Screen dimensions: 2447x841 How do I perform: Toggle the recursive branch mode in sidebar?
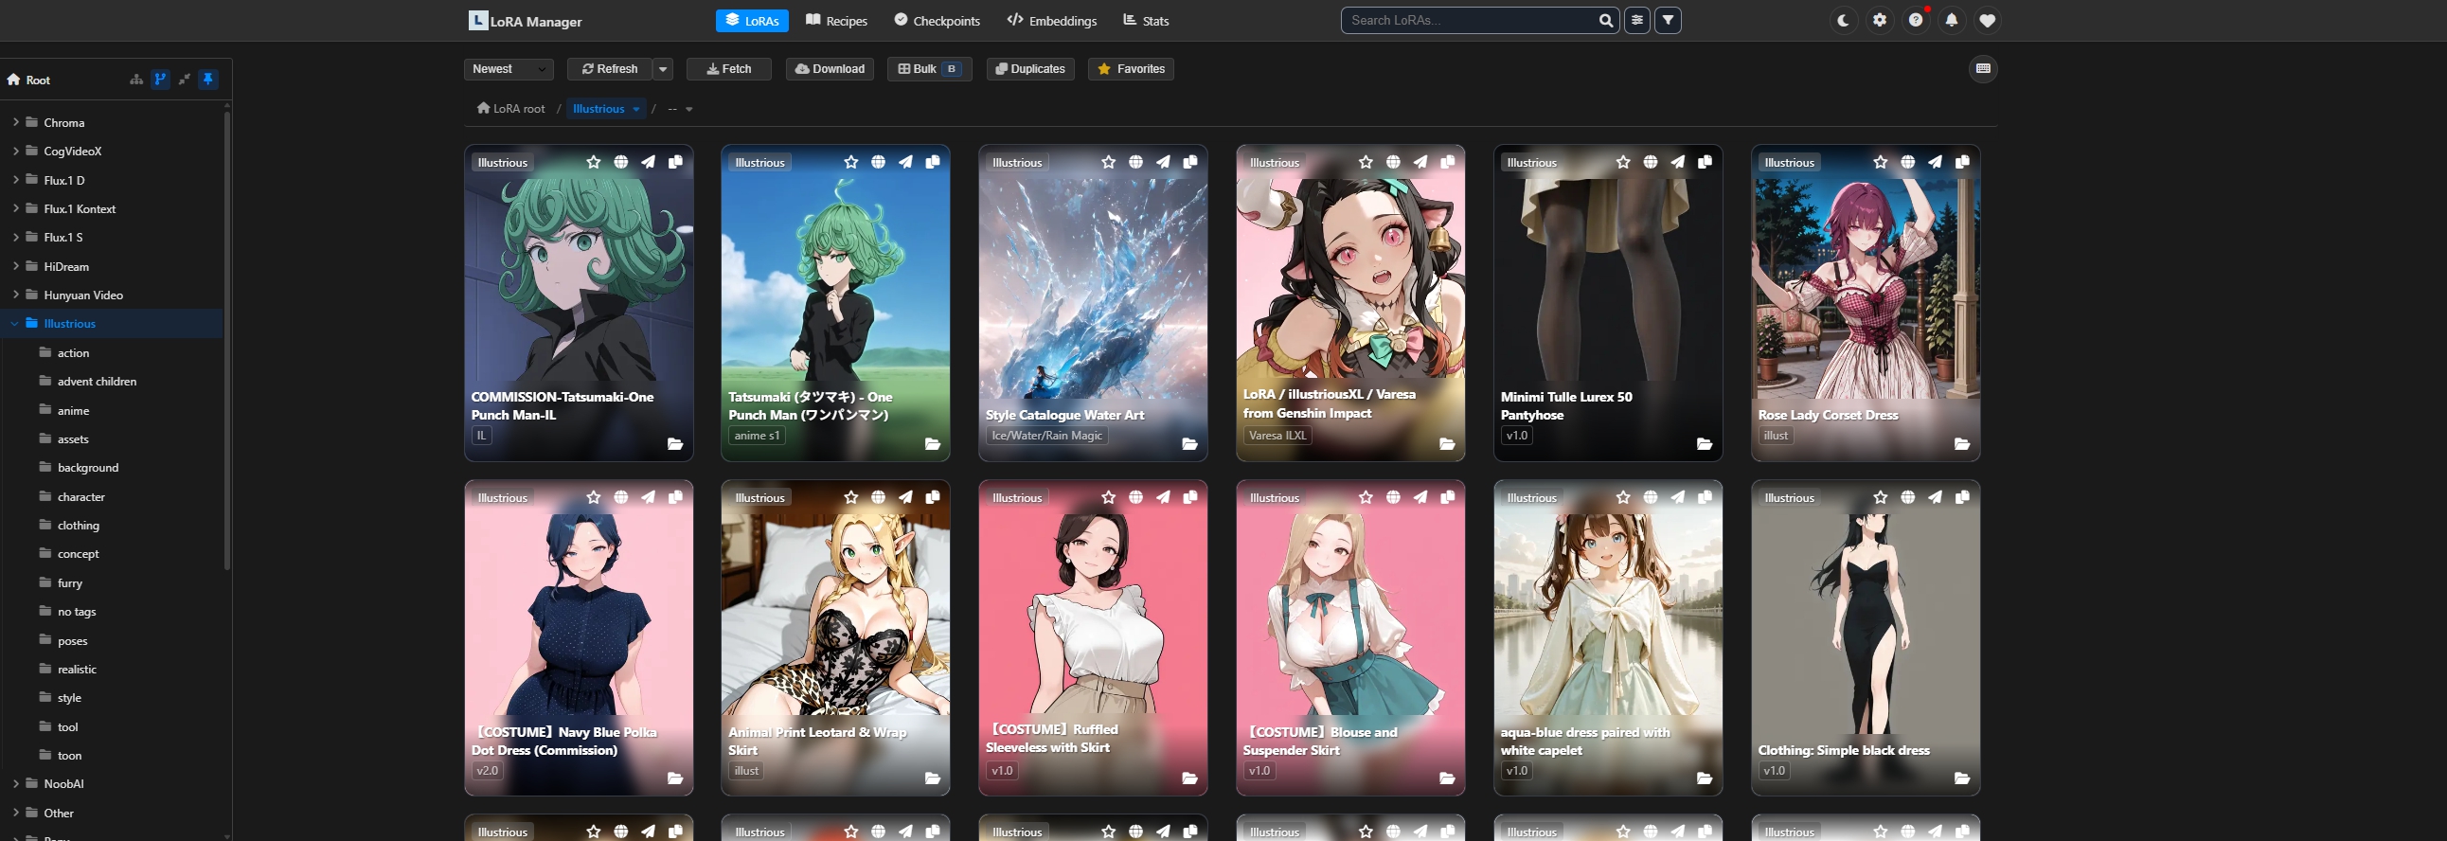tap(161, 79)
